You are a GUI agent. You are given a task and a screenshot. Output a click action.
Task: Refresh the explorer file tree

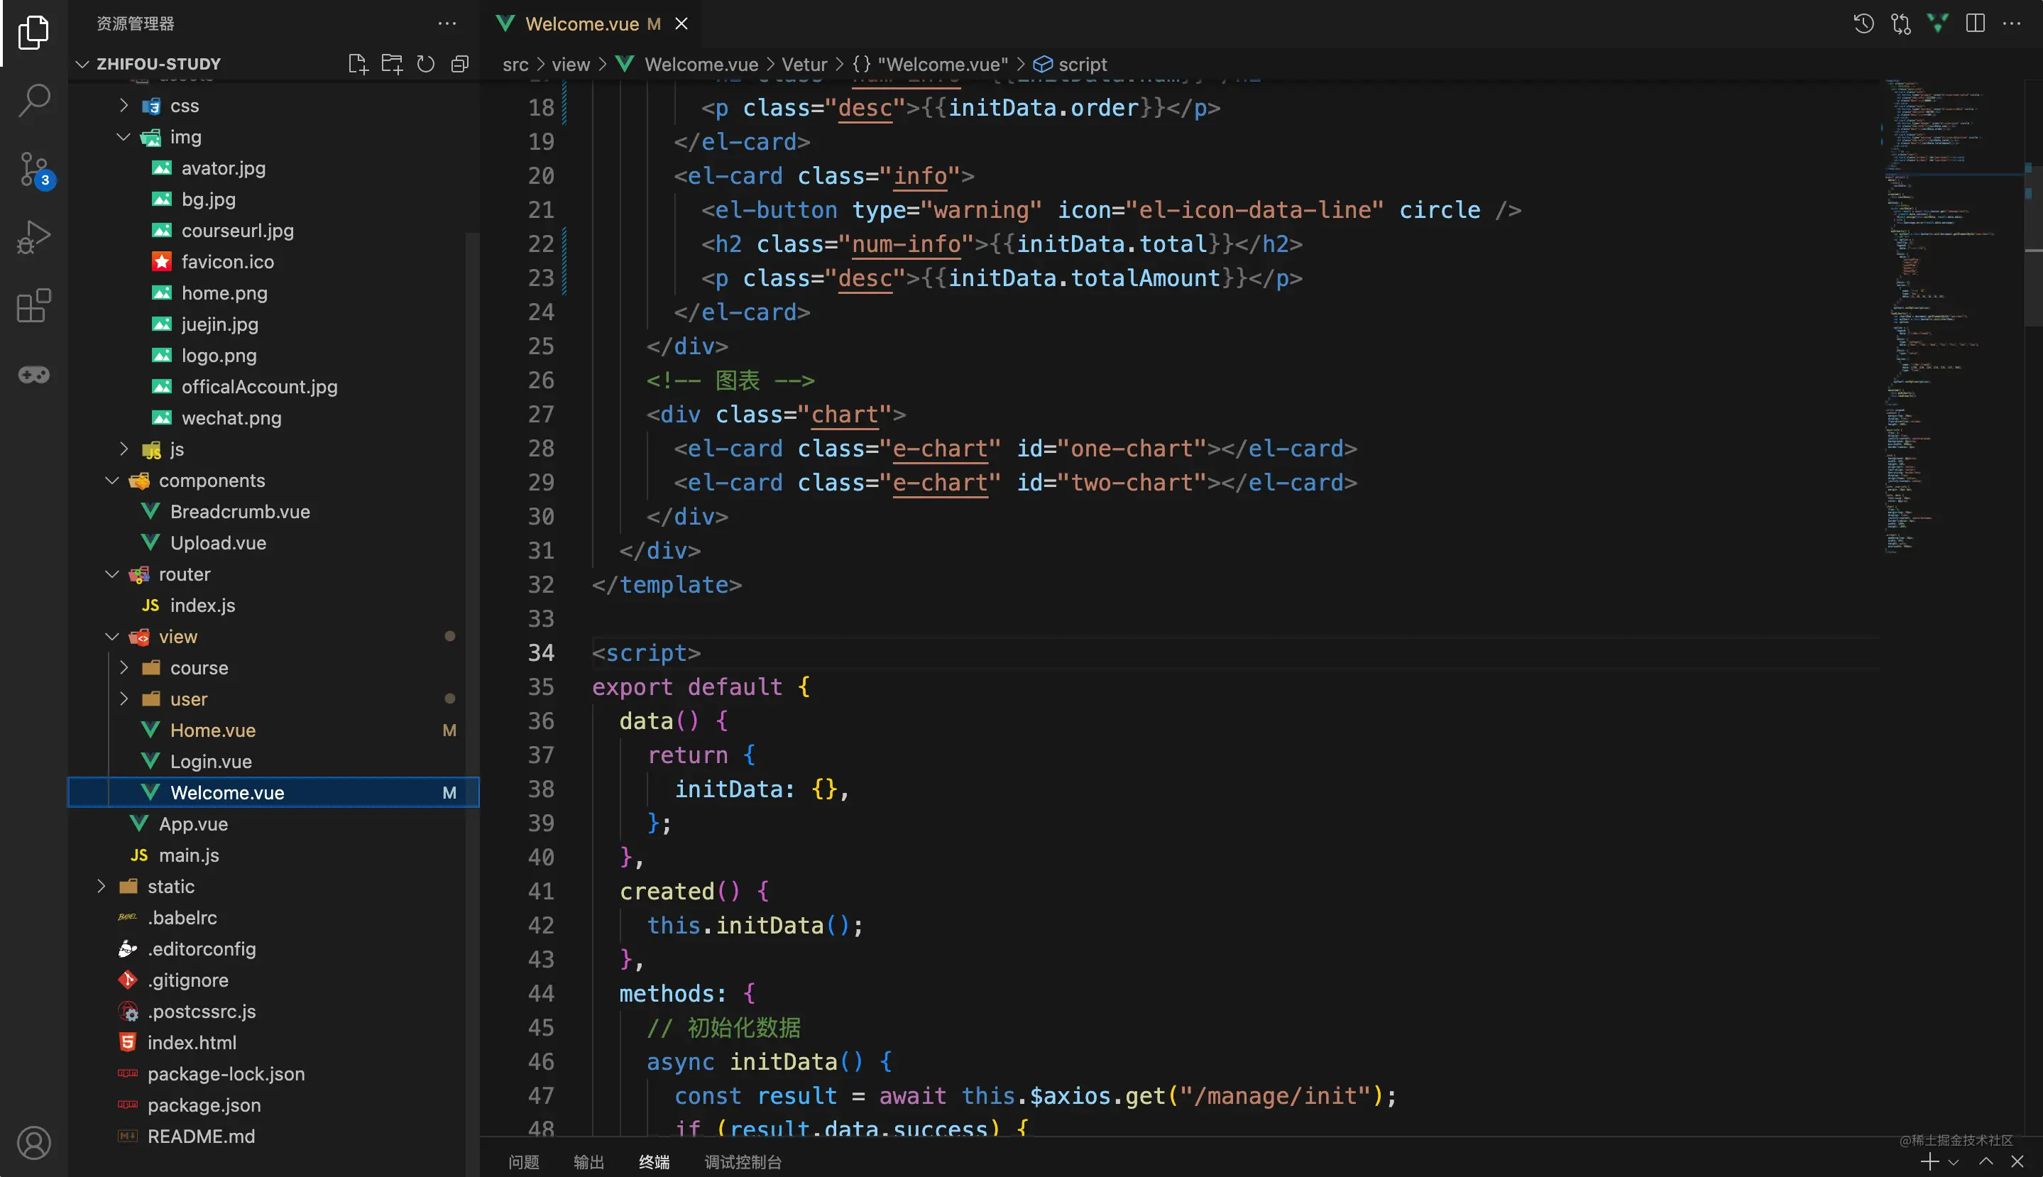tap(426, 64)
